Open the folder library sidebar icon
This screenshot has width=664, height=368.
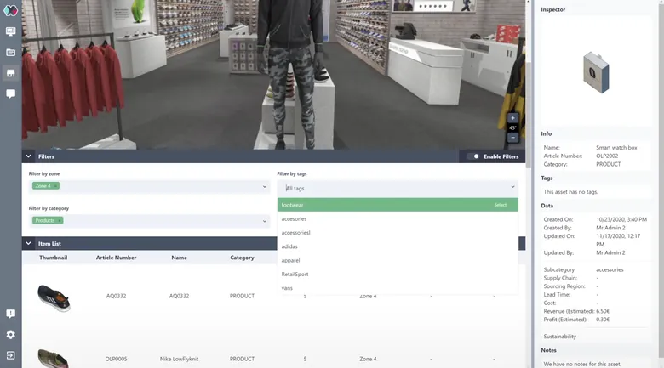coord(10,53)
